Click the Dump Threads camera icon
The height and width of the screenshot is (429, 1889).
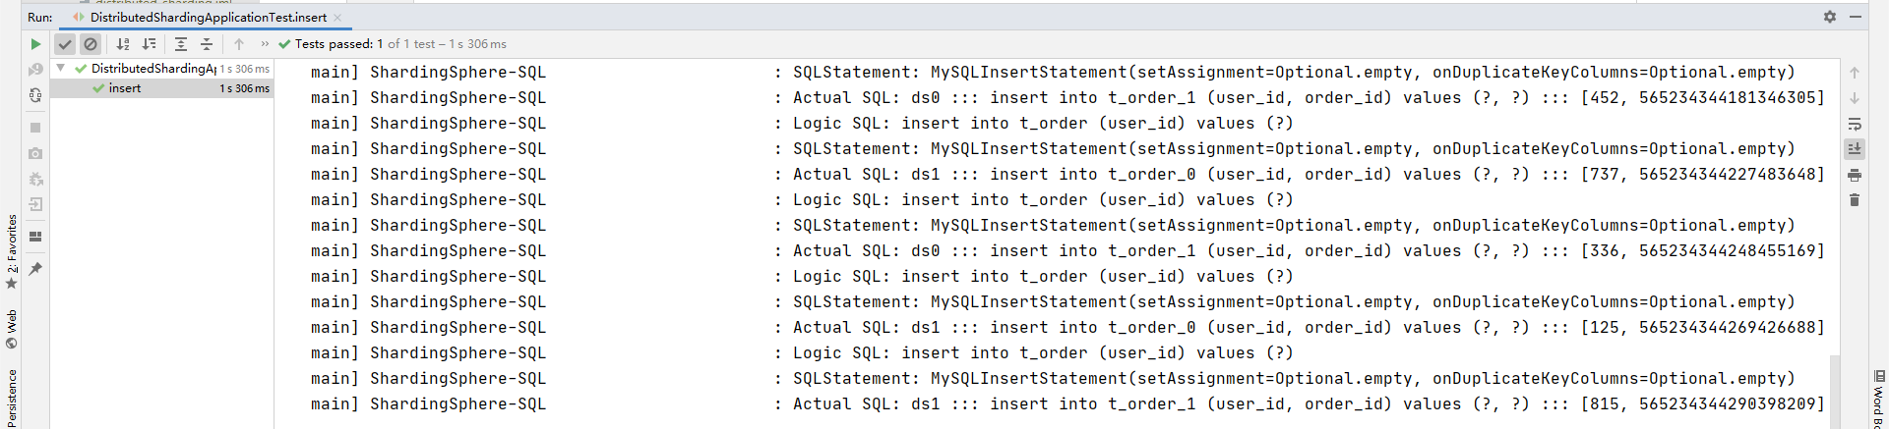(35, 153)
